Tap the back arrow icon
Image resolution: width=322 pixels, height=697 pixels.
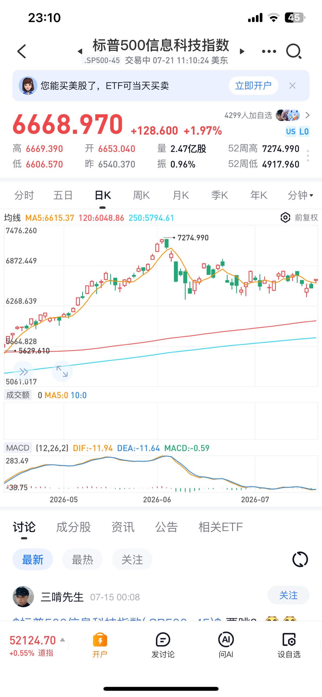pyautogui.click(x=22, y=51)
